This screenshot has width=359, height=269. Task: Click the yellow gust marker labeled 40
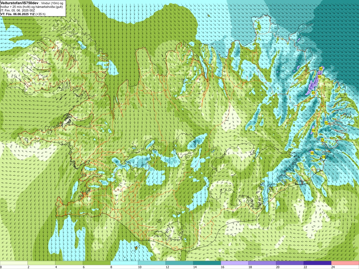pyautogui.click(x=319, y=77)
